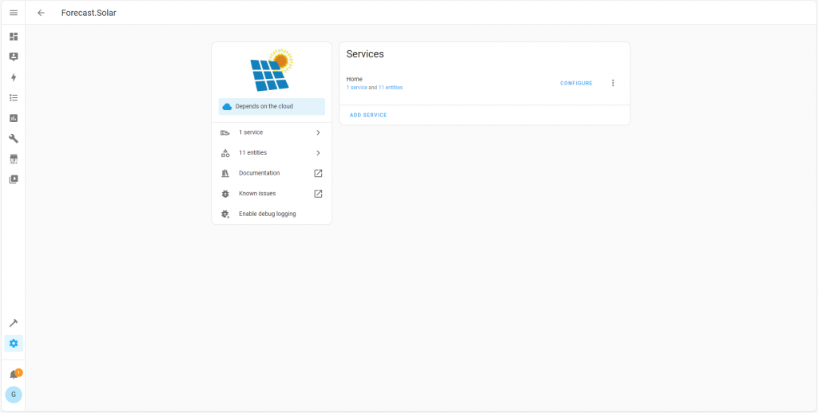Open the 11 entities list row
This screenshot has height=413, width=818.
coord(272,153)
